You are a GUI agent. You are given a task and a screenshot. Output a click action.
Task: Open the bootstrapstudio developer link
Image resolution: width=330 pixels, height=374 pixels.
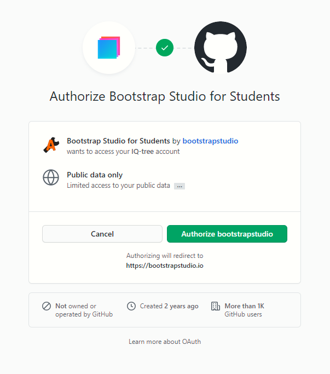click(210, 141)
